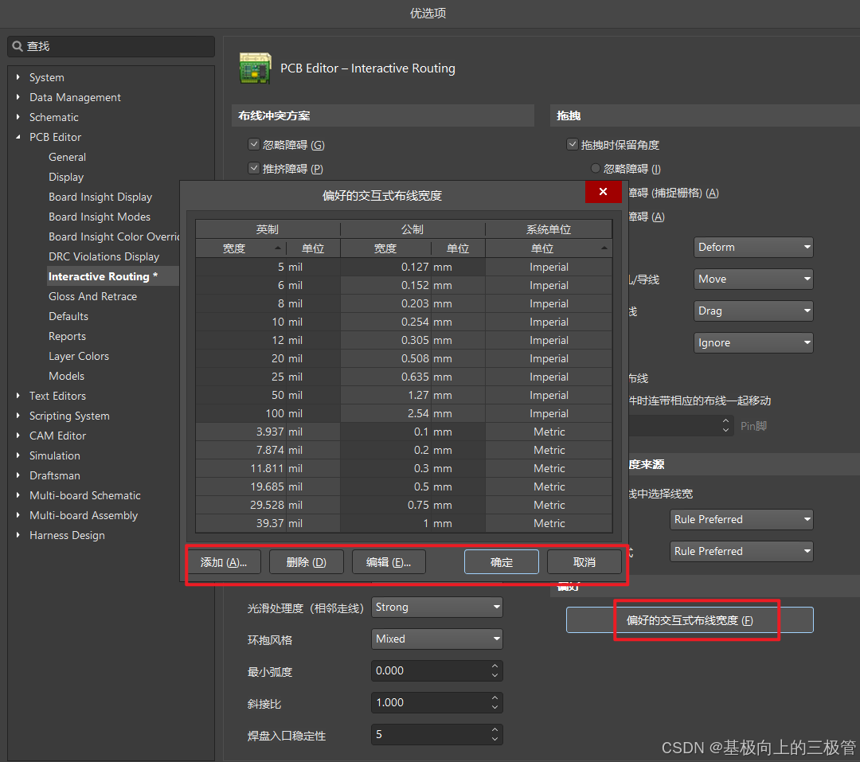Select the 100 mil width row
The height and width of the screenshot is (762, 860).
point(404,413)
